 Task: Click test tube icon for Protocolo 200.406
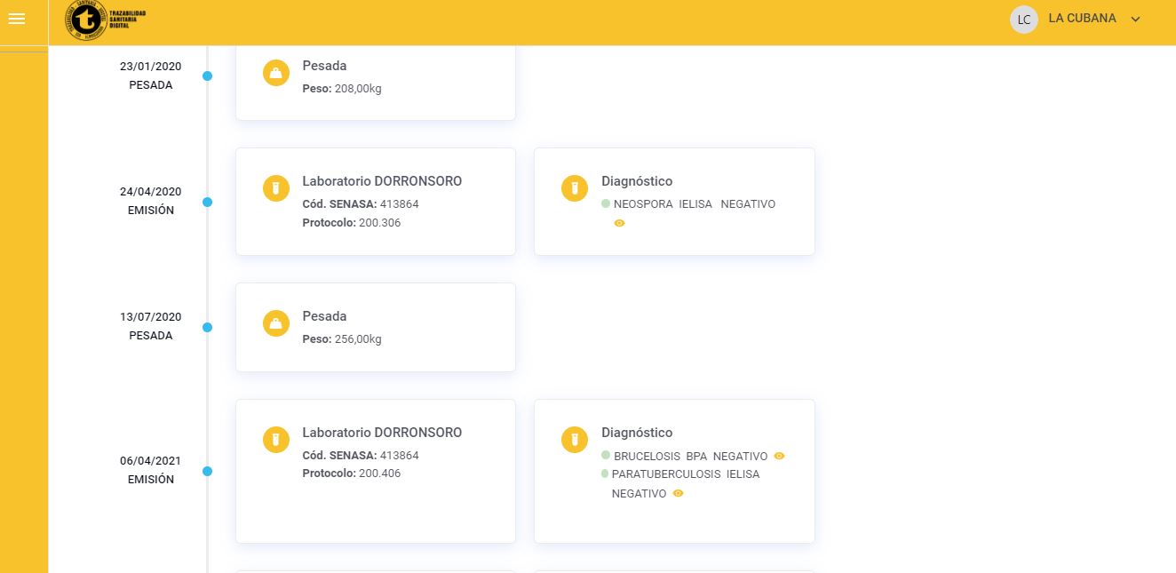[276, 440]
